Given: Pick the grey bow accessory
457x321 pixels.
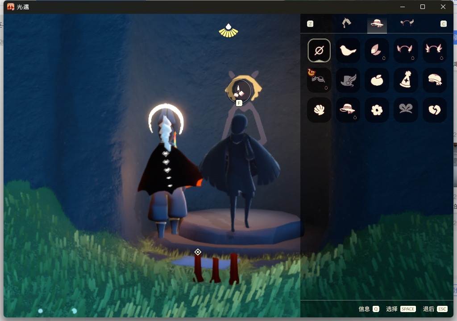Looking at the screenshot, I should pyautogui.click(x=405, y=110).
